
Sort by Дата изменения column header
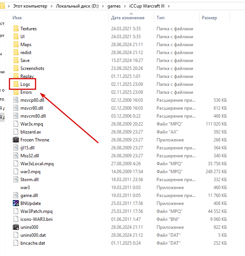[128, 18]
